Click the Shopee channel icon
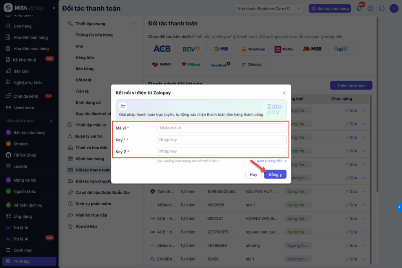This screenshot has width=402, height=268. point(8,144)
